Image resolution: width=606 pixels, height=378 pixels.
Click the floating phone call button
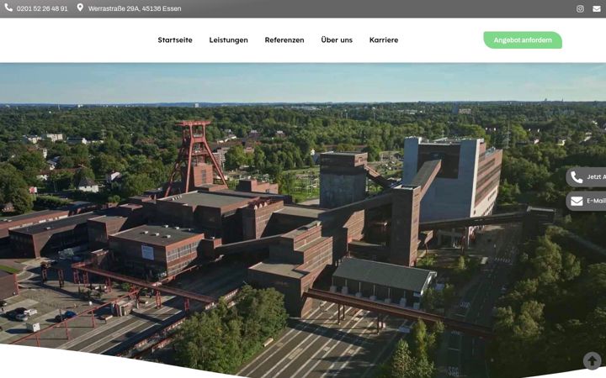586,177
